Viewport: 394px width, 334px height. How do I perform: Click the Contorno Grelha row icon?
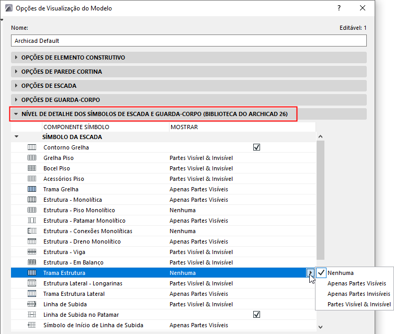click(x=32, y=147)
